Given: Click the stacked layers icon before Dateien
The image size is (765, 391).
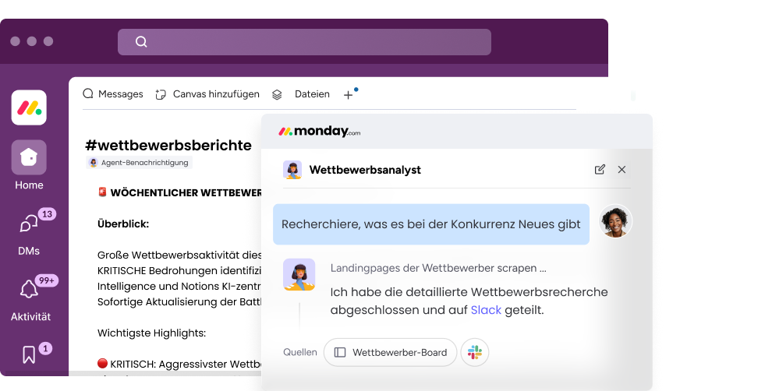Looking at the screenshot, I should 277,94.
